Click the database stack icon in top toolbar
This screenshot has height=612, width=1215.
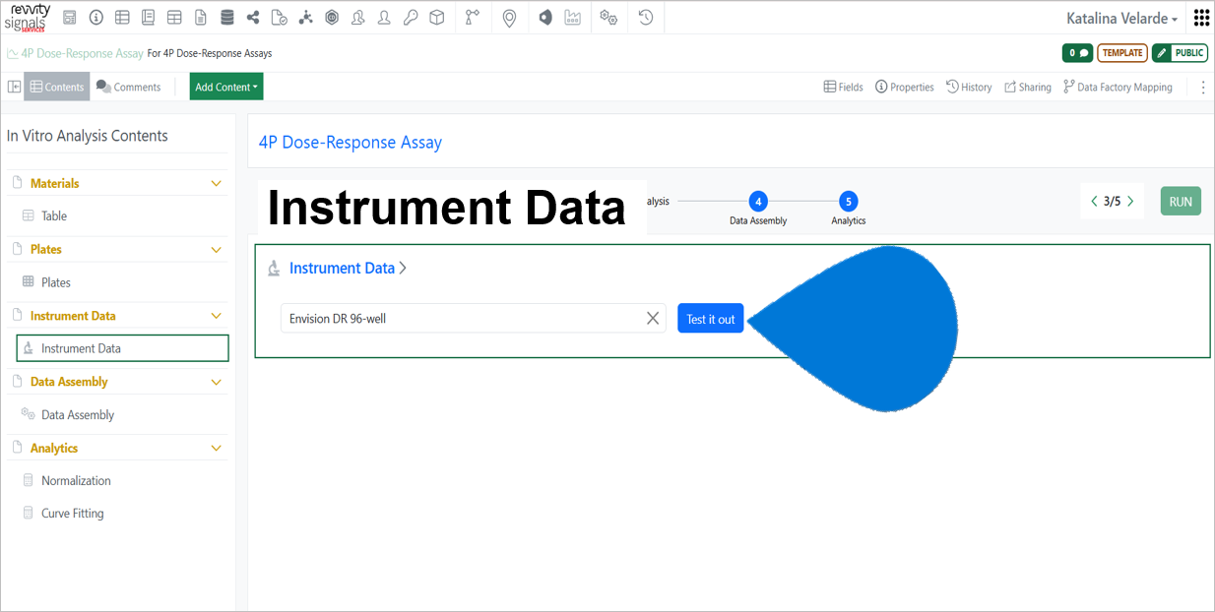coord(227,18)
